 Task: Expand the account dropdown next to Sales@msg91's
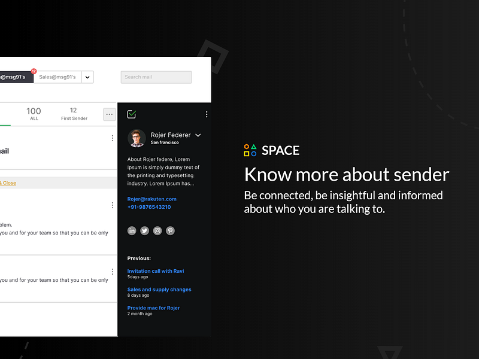coord(87,77)
